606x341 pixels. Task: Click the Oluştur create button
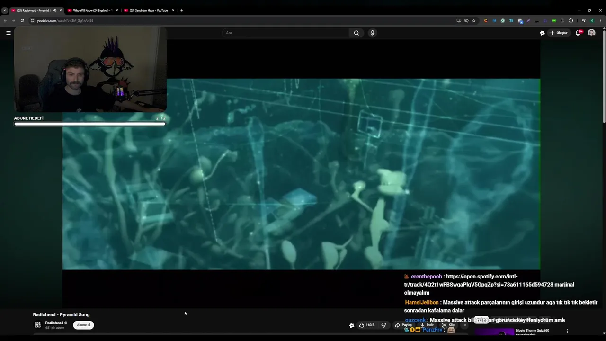pos(559,33)
